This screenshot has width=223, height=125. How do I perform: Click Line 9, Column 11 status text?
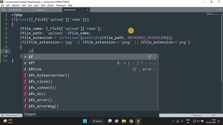(13, 115)
